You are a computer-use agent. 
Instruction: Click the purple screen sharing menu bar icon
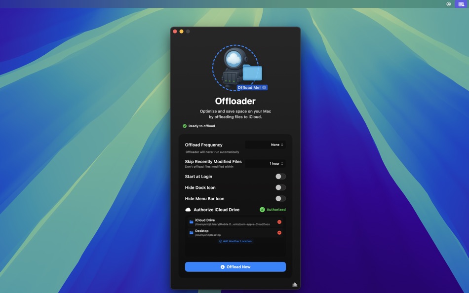point(461,4)
